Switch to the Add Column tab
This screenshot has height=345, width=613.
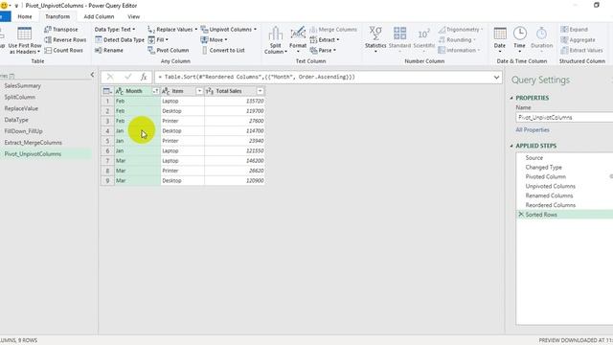point(99,16)
